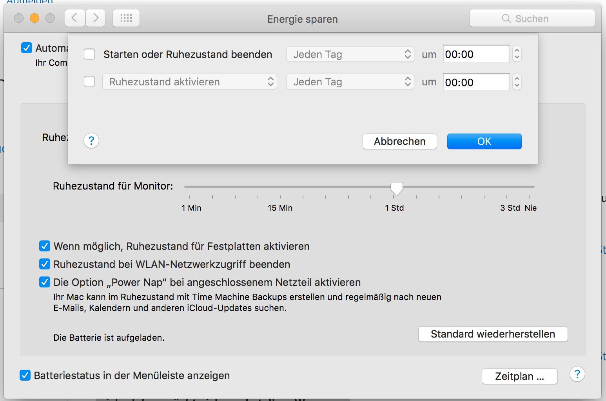Click the "3 Std" slider label

pos(510,208)
